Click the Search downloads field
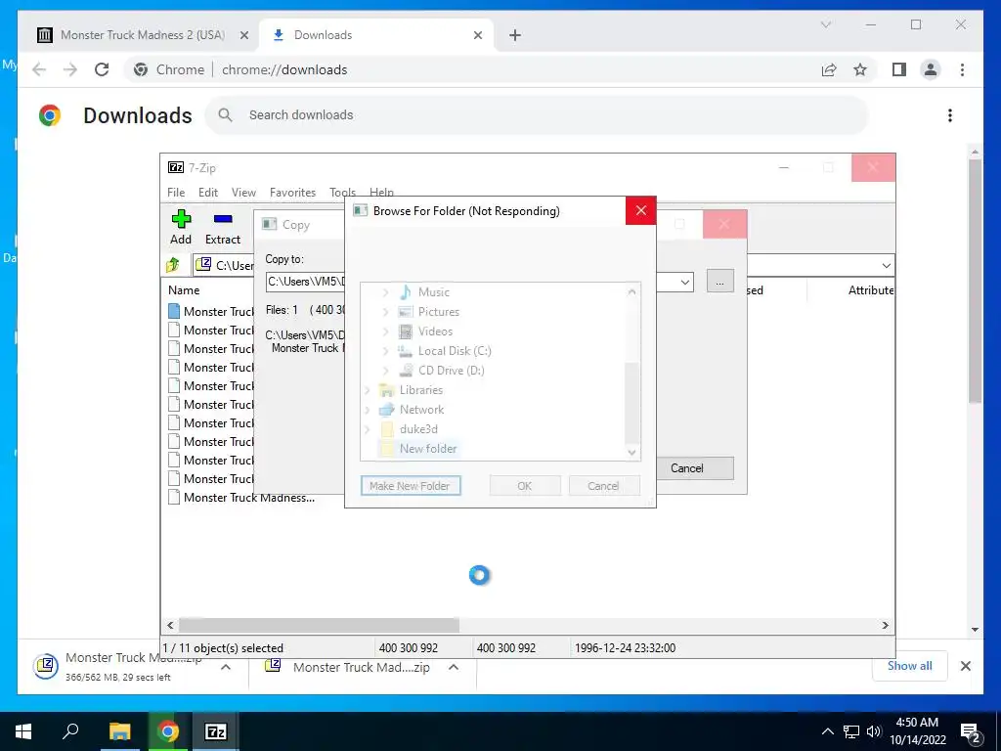Image resolution: width=1001 pixels, height=751 pixels. pos(537,115)
